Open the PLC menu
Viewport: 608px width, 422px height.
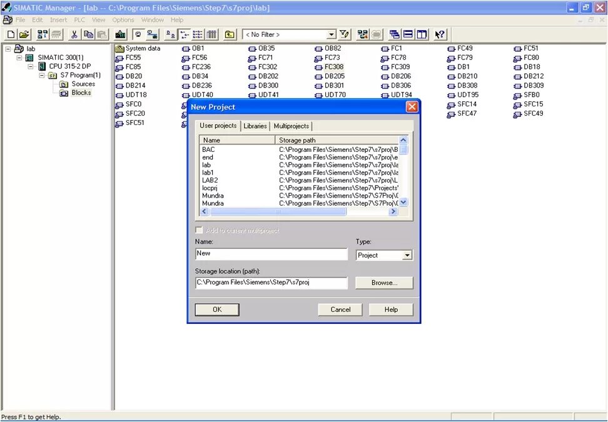click(79, 20)
